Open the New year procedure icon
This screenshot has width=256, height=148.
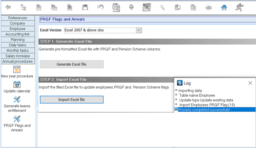17,70
